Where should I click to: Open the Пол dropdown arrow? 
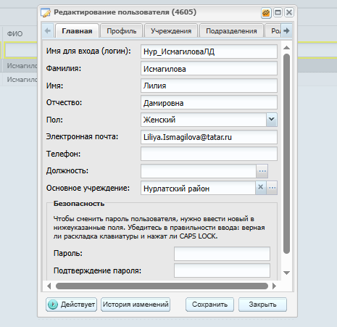(x=272, y=120)
